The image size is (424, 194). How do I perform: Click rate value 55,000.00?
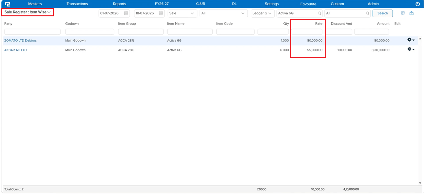click(x=315, y=50)
